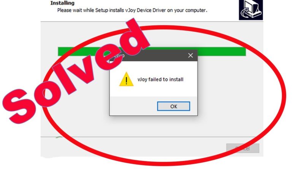Click "vJoy Device Driver" in the header description
Image resolution: width=304 pixels, height=169 pixels.
click(146, 10)
